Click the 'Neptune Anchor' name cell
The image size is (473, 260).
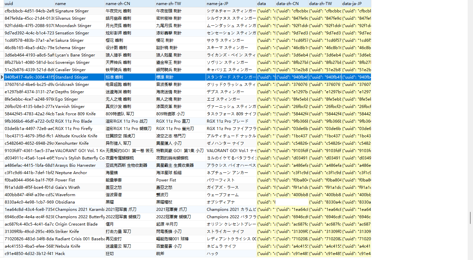tap(79, 173)
